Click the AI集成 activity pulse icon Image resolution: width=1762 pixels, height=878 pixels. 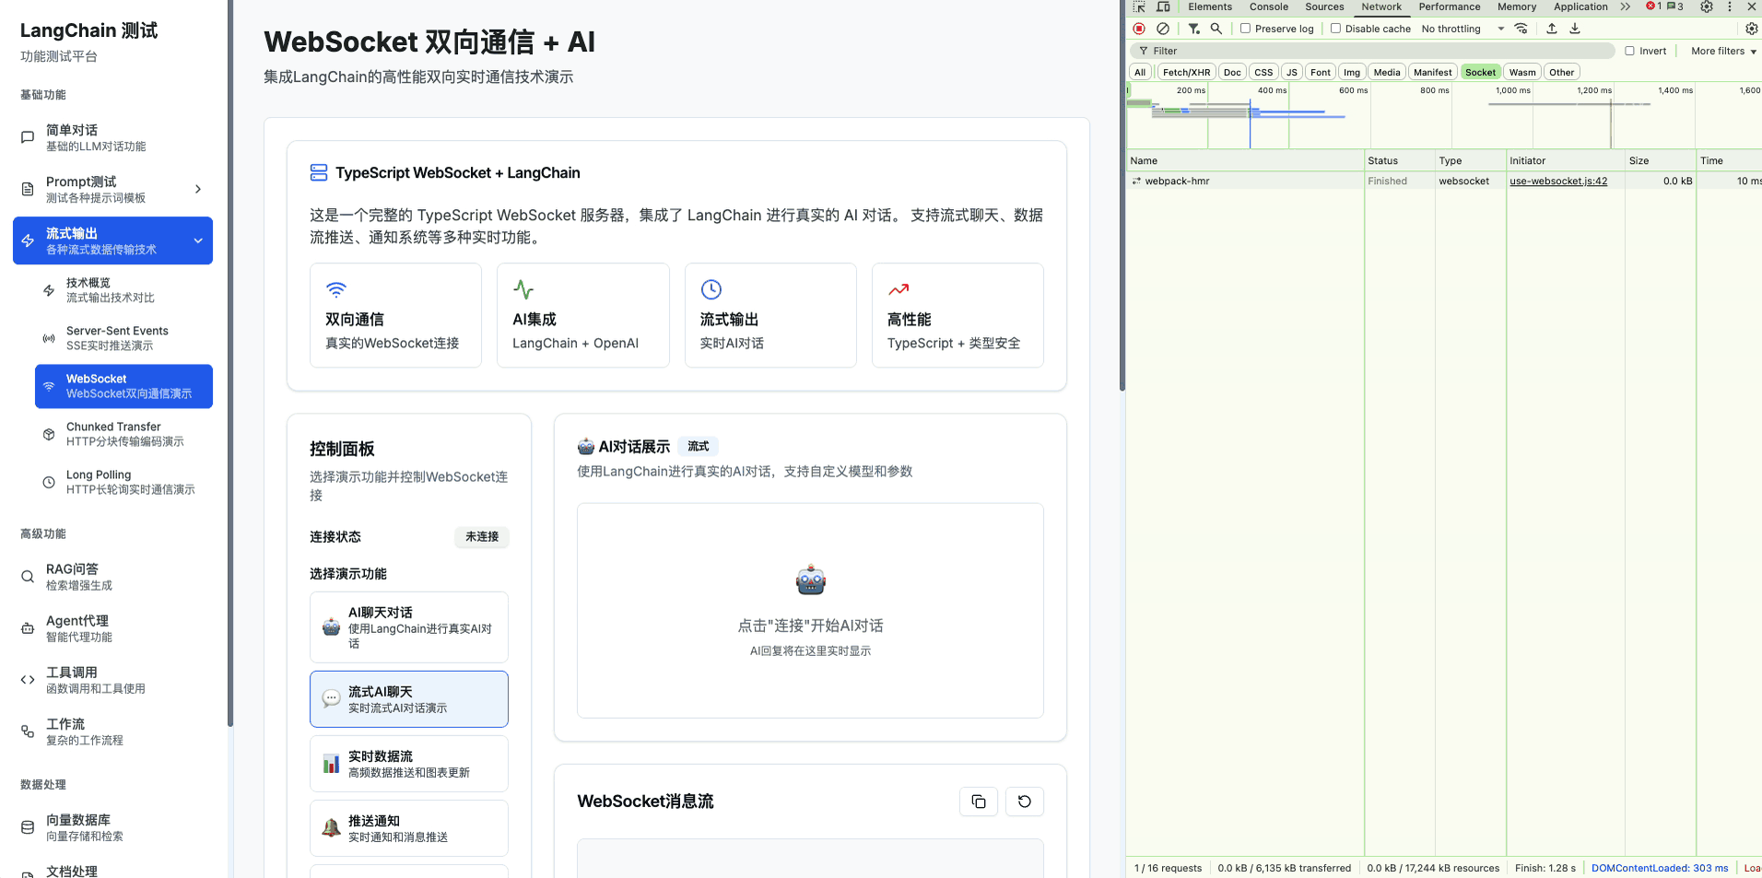tap(523, 289)
